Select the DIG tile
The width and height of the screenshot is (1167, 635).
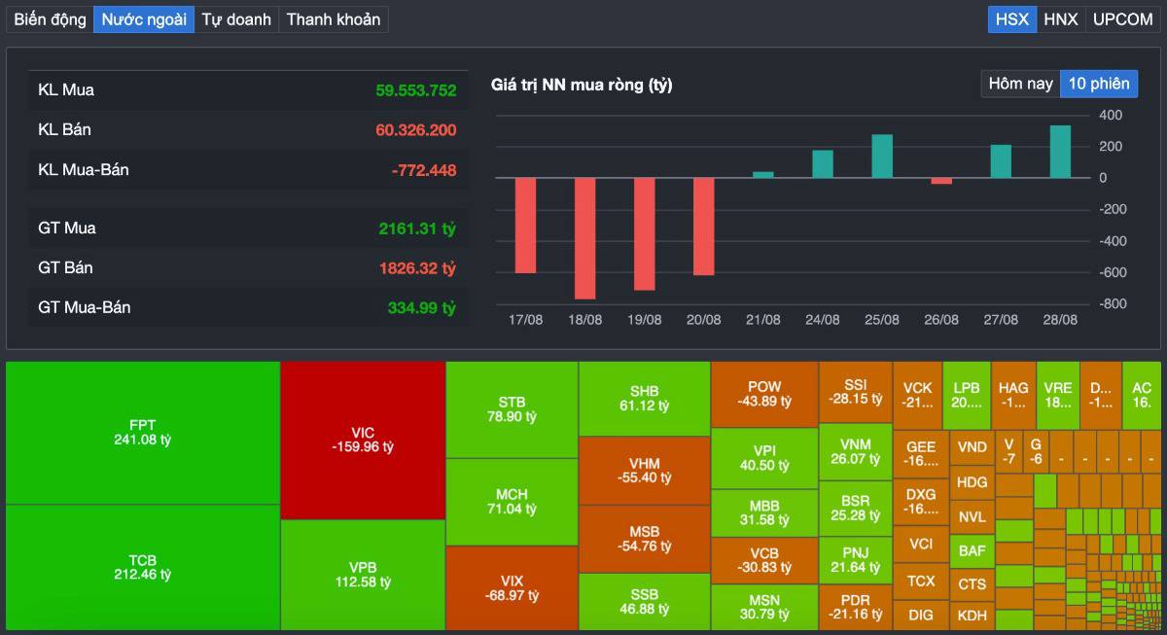pos(920,615)
